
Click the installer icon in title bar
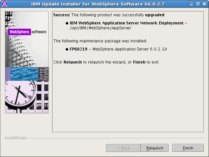[5, 4]
